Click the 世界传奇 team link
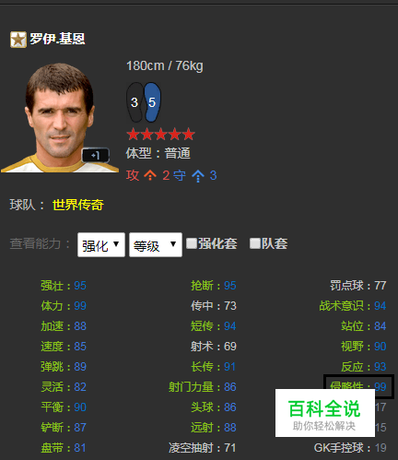398x460 pixels. (x=78, y=205)
